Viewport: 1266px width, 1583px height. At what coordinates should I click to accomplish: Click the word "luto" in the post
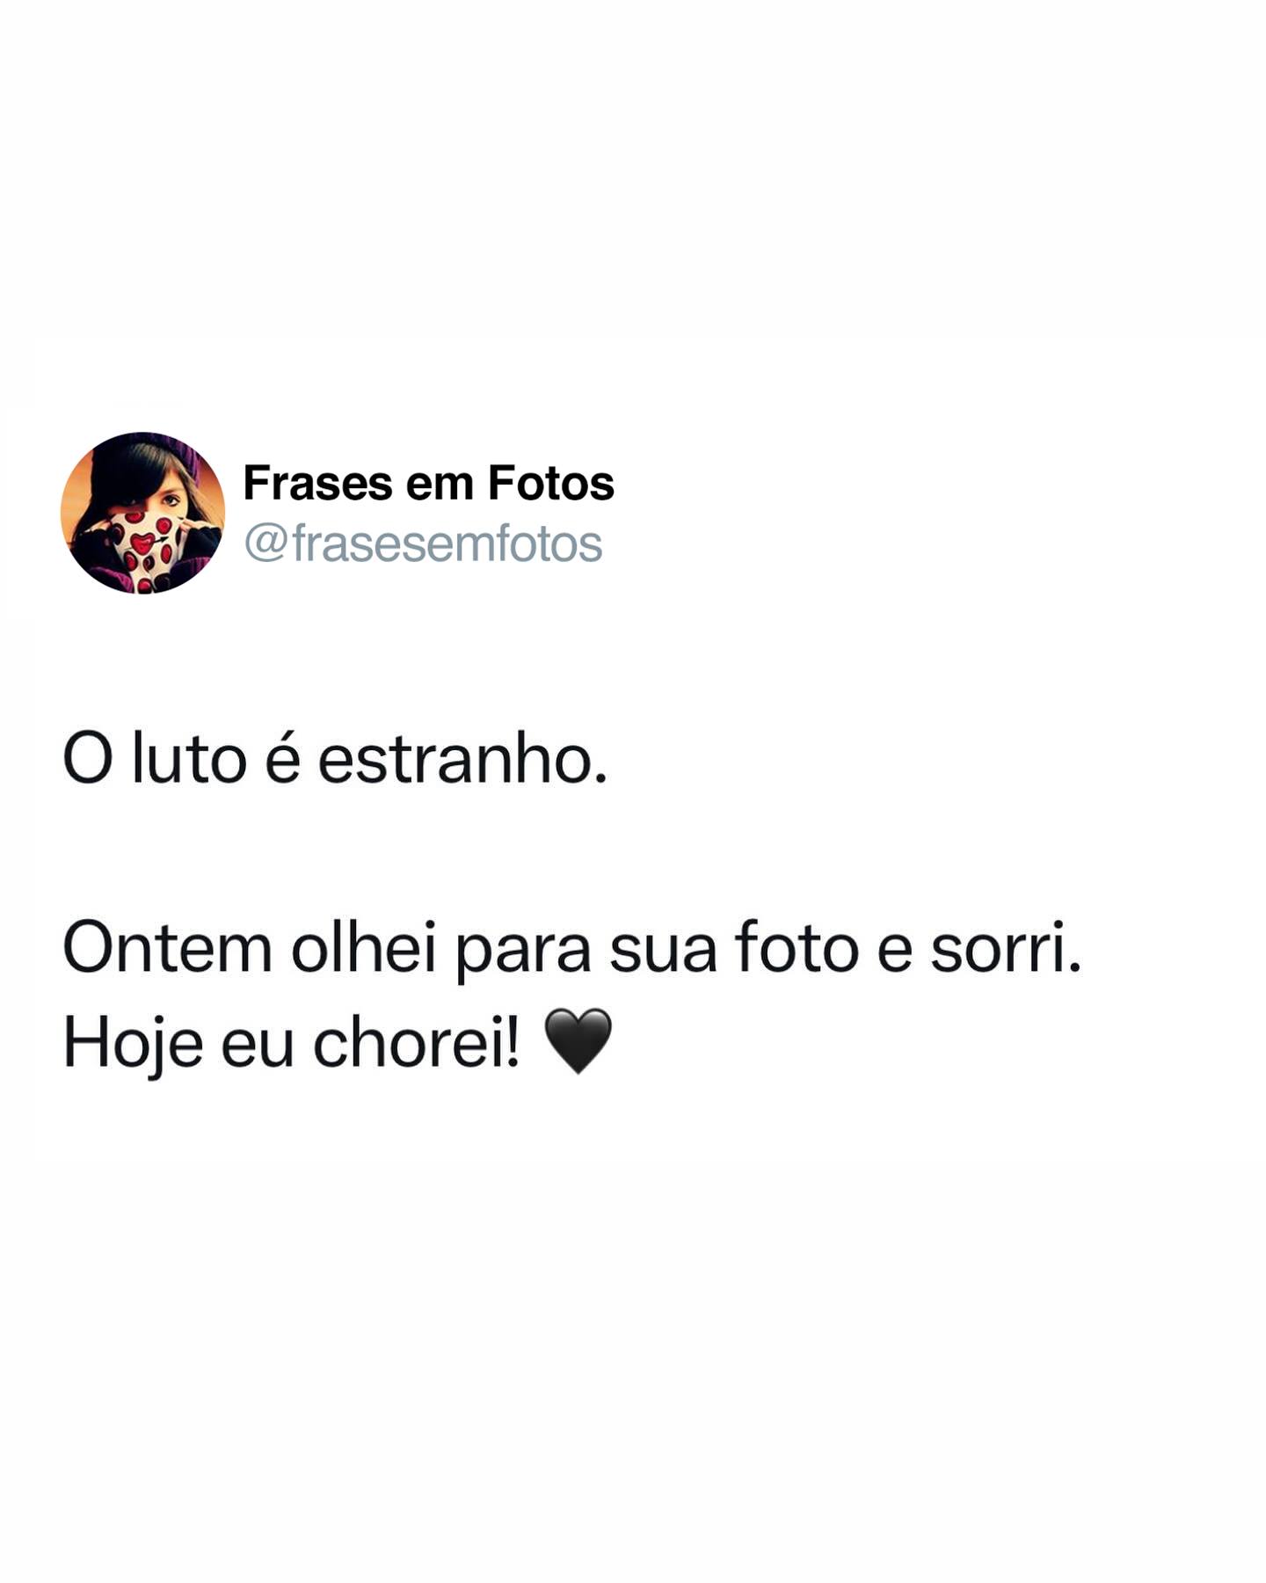point(189,759)
